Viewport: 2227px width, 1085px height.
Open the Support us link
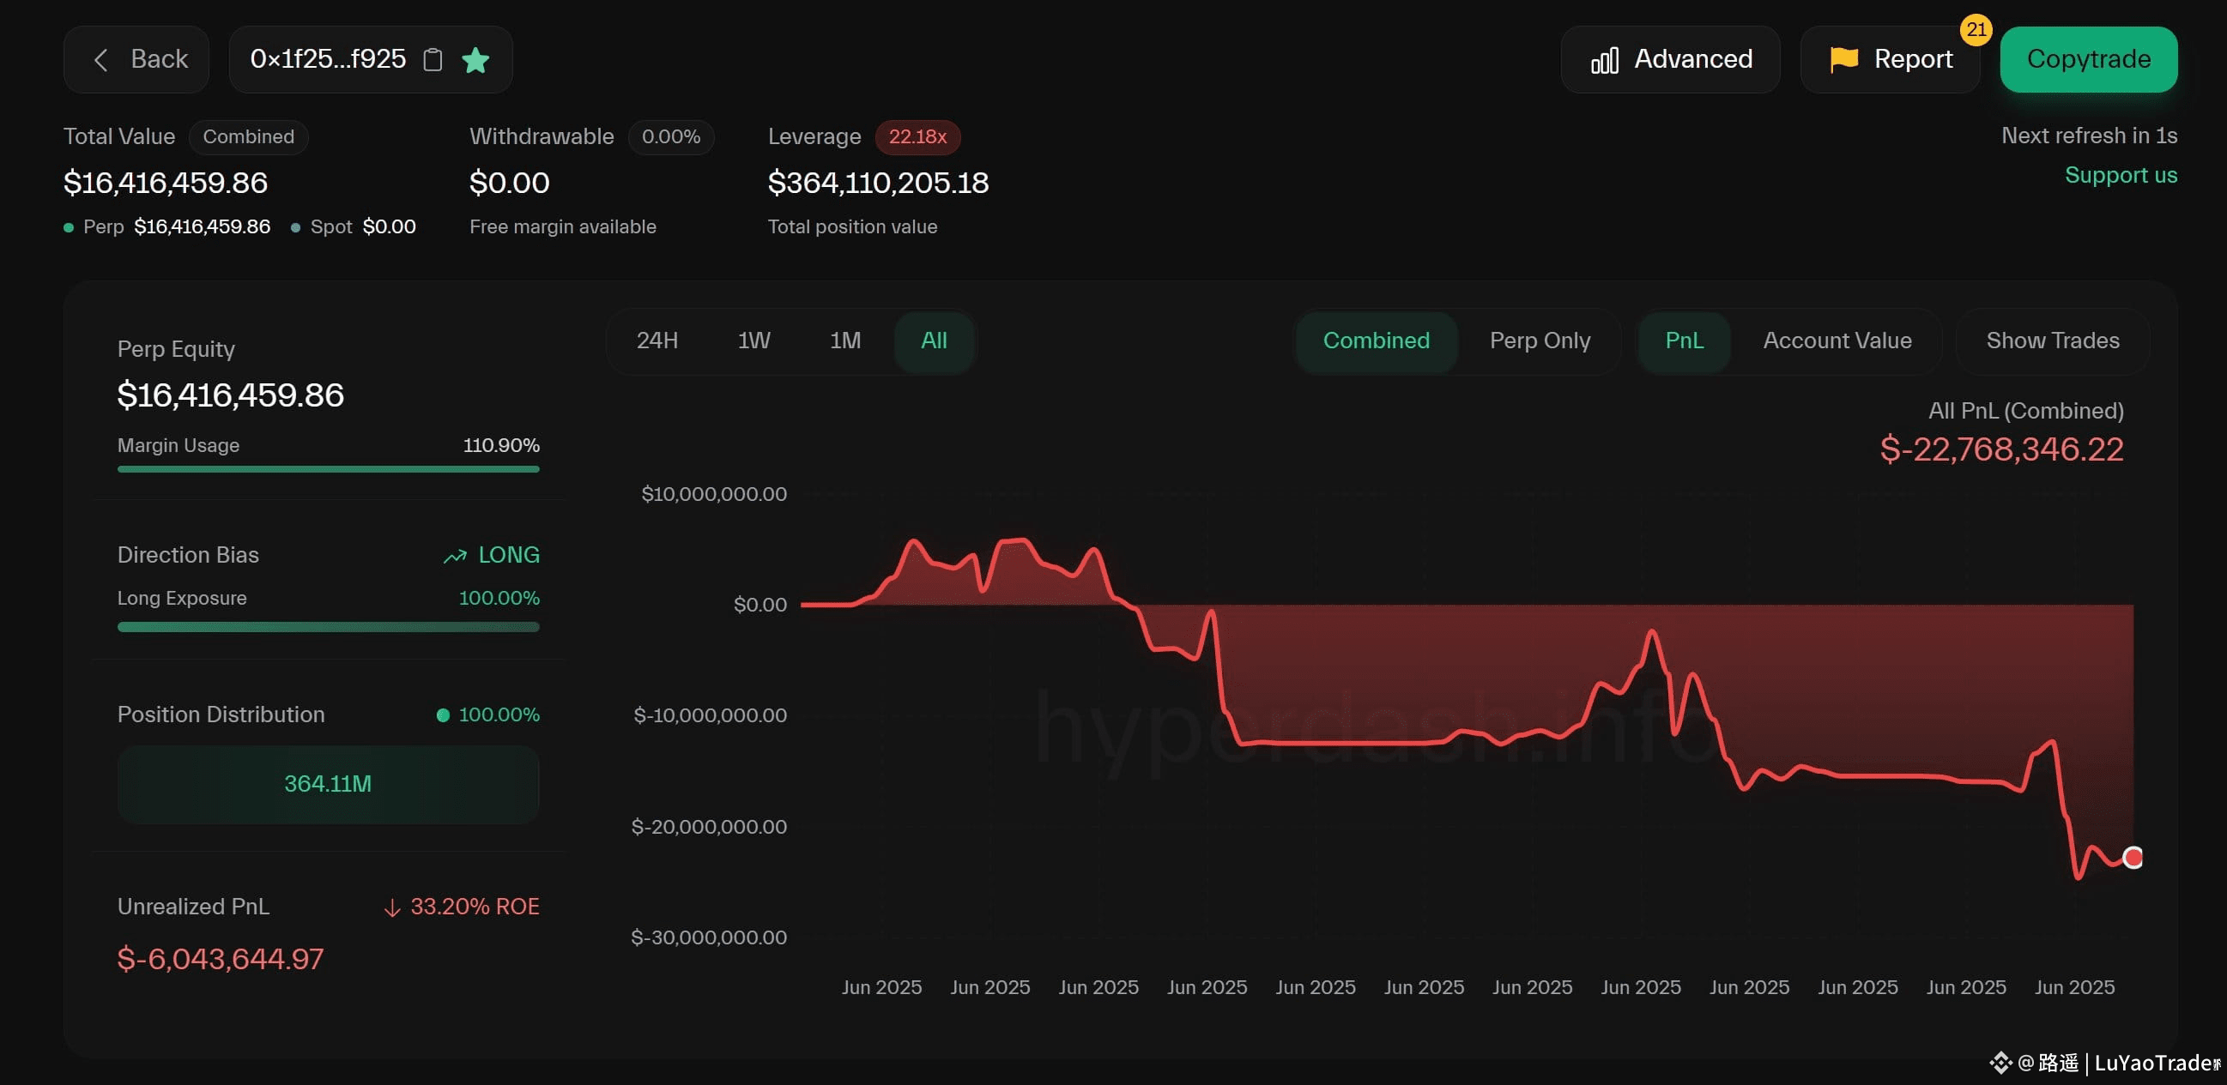click(x=2121, y=175)
